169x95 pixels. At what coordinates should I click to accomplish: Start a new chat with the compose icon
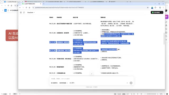pyautogui.click(x=24, y=12)
